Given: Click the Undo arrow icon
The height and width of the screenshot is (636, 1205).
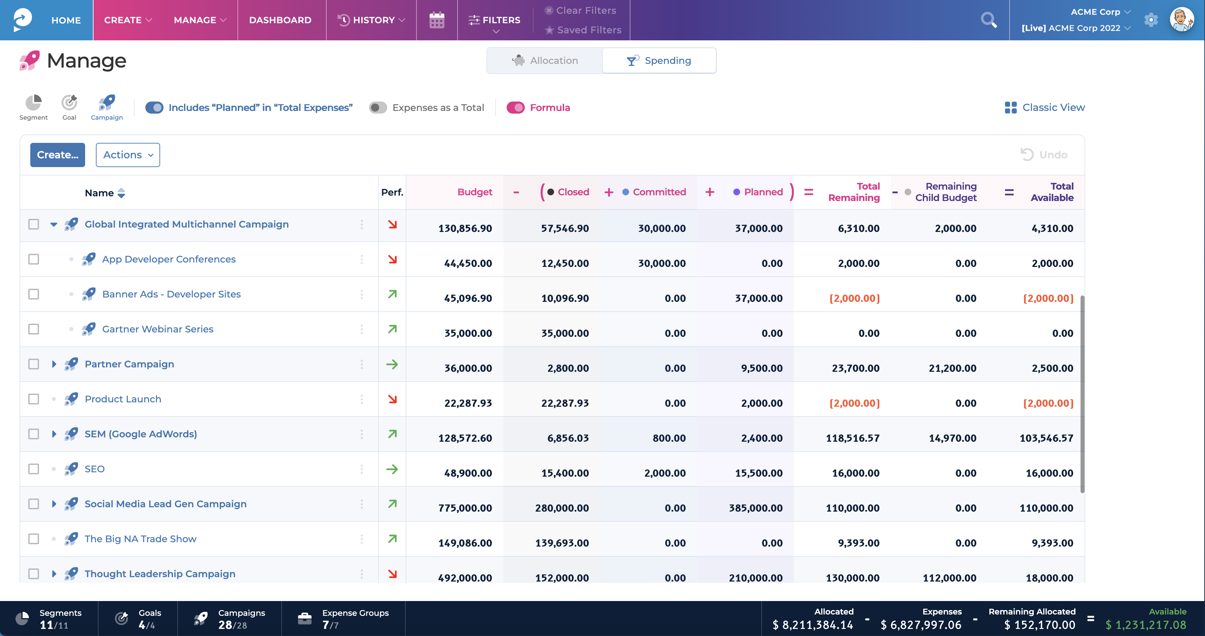Looking at the screenshot, I should click(x=1027, y=155).
